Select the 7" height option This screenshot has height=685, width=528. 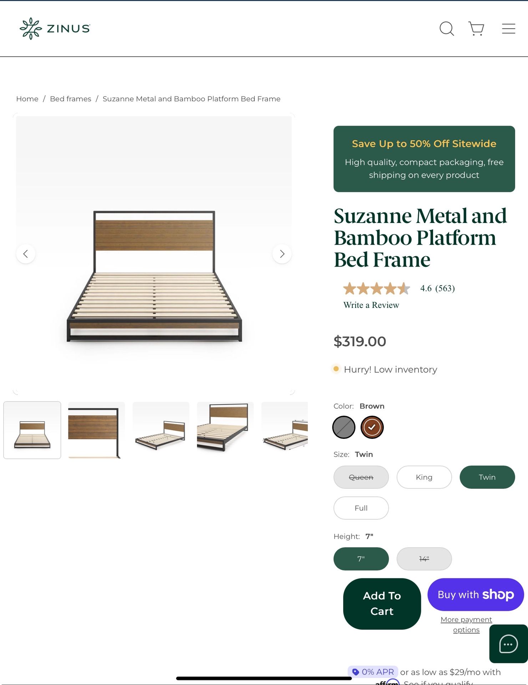point(361,559)
